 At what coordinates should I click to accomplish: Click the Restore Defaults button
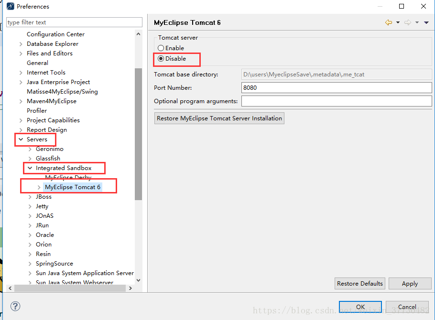point(360,283)
